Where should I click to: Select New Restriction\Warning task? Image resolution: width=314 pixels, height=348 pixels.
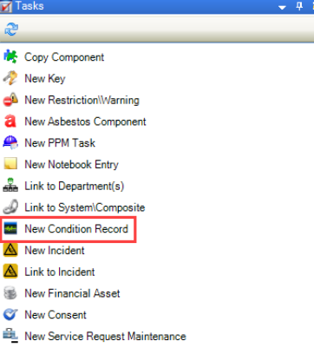pos(82,100)
